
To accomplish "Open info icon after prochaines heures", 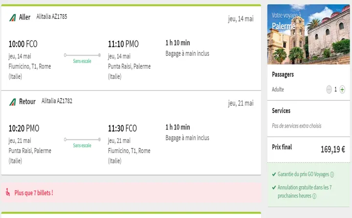I will 314,196.
